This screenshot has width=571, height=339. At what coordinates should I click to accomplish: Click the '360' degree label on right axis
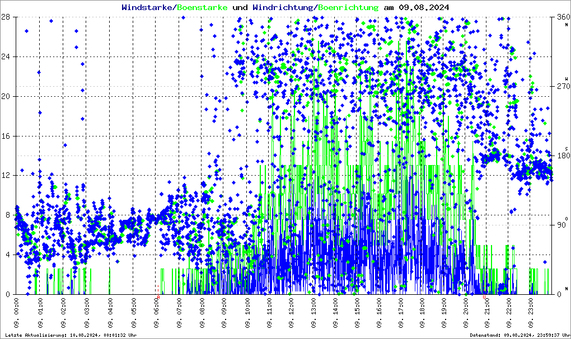point(560,17)
